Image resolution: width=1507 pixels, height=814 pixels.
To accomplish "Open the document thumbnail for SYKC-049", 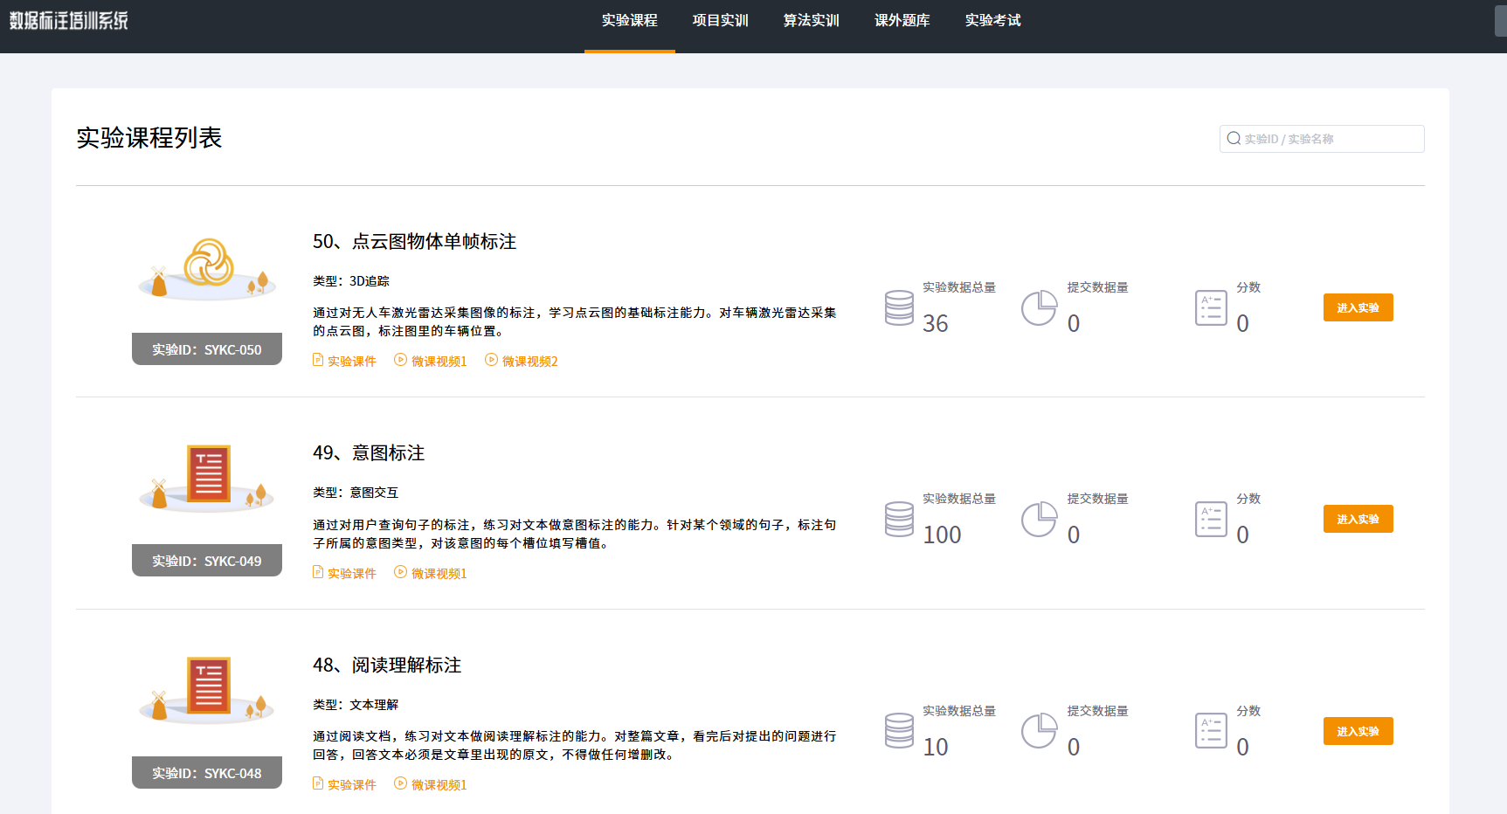I will (x=207, y=477).
